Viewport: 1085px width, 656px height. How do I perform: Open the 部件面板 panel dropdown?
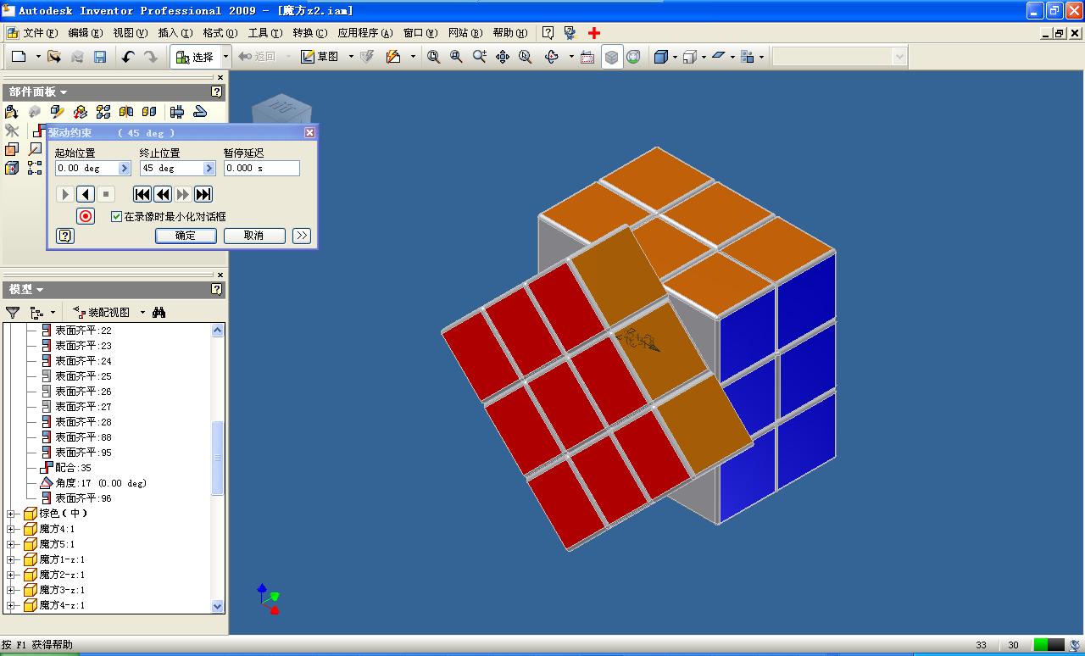point(64,92)
